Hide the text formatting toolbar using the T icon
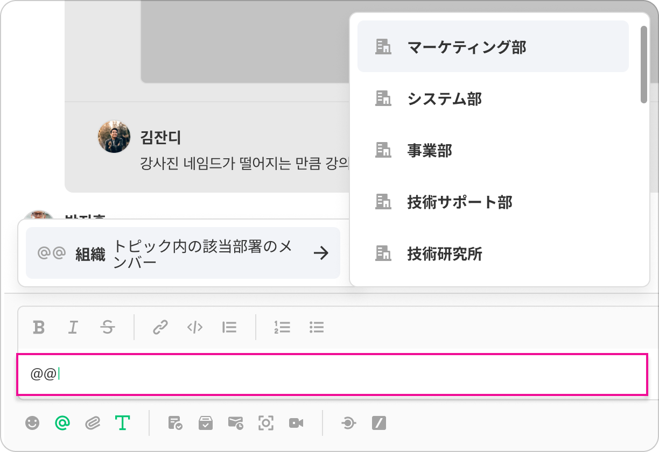The image size is (659, 452). pos(123,423)
